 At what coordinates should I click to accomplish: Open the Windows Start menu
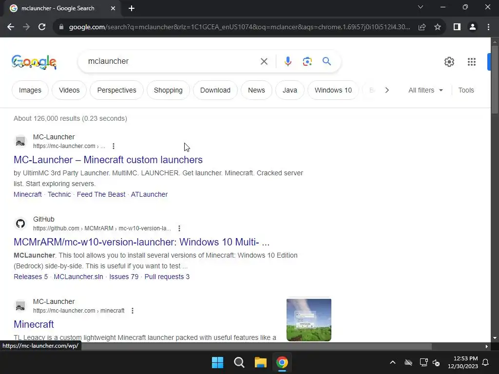[218, 362]
